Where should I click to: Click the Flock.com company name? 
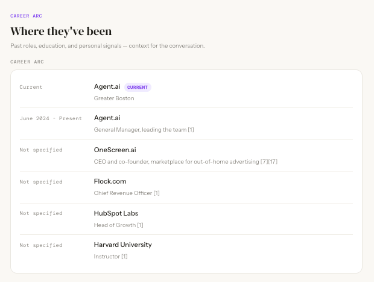(110, 182)
